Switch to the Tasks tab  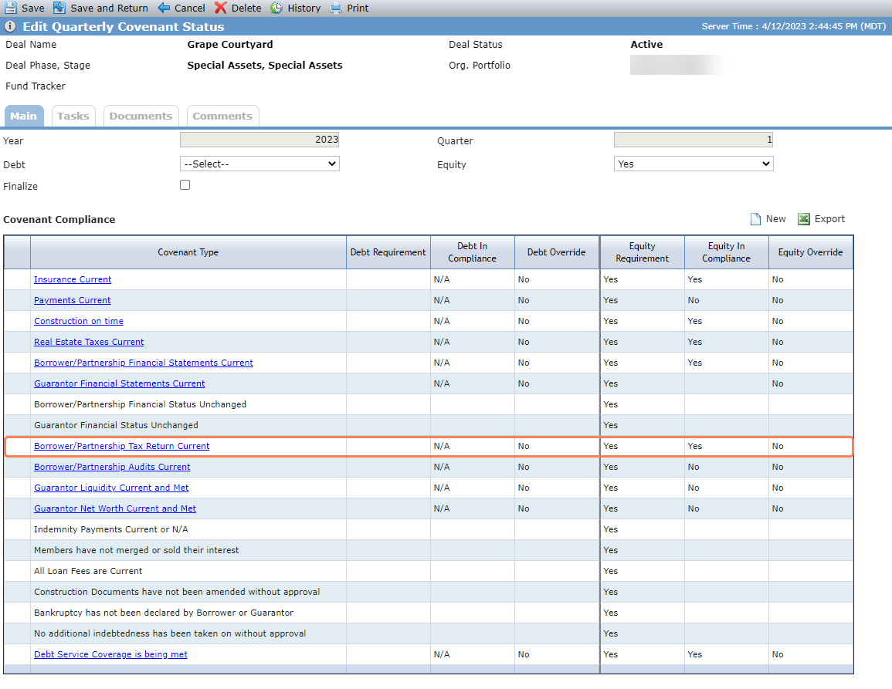click(73, 116)
